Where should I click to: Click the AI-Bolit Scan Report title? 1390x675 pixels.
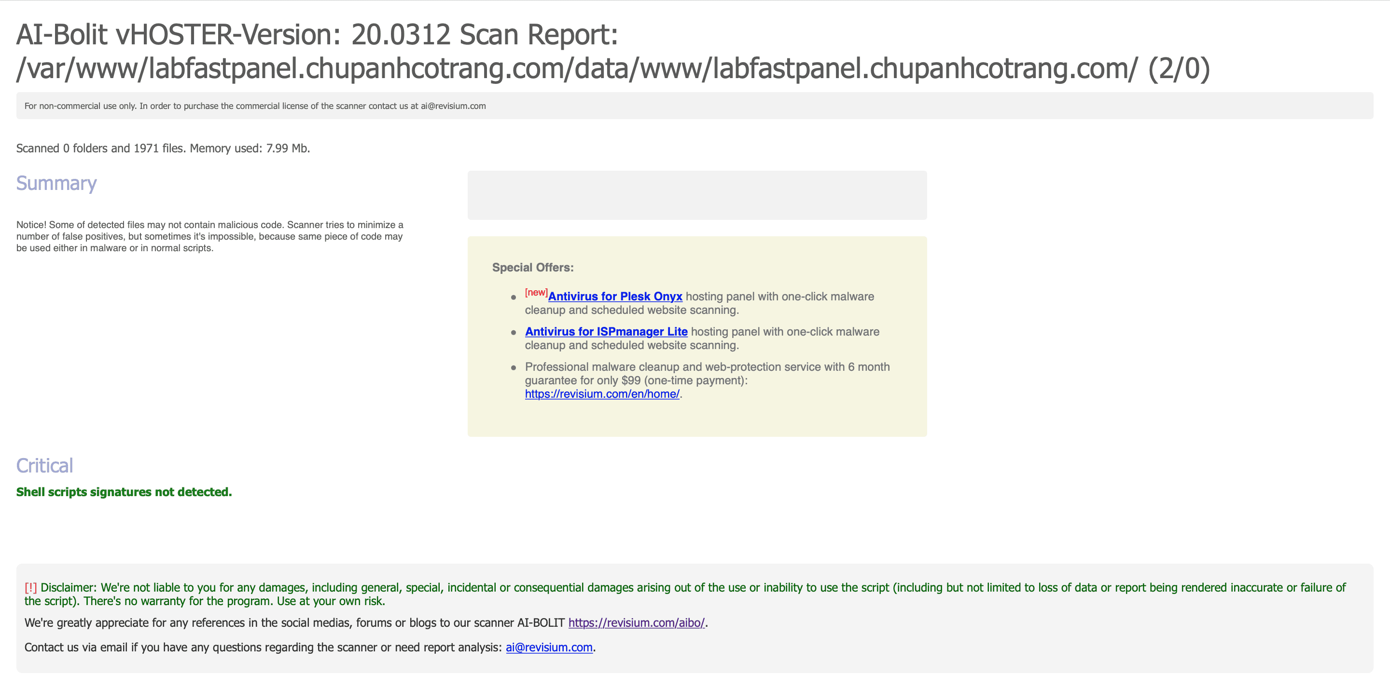pos(613,51)
